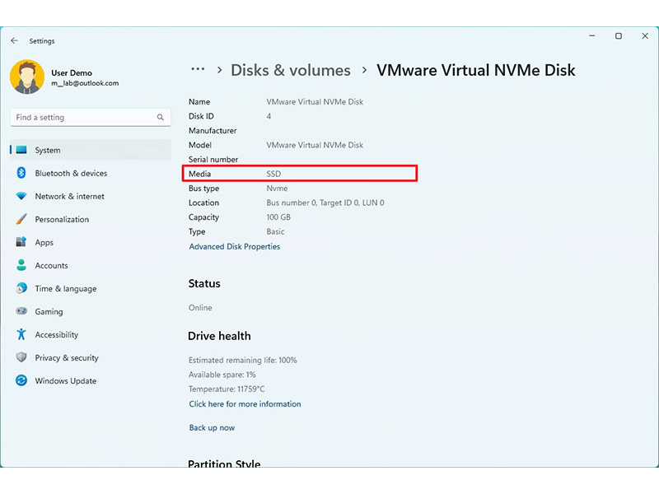Click the Manufacturer label
Viewport: 659px width, 494px height.
[213, 131]
